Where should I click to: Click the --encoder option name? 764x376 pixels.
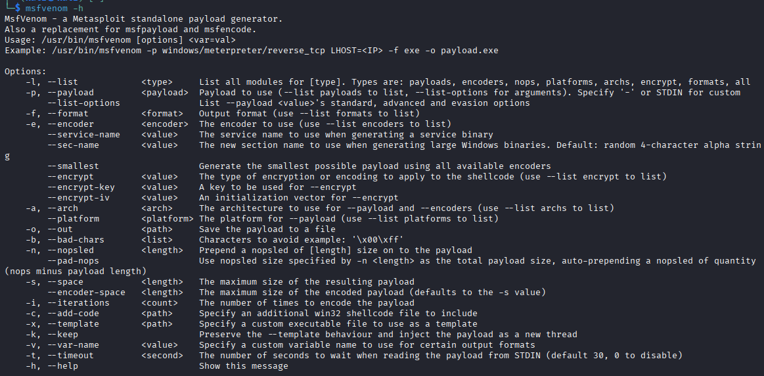70,124
